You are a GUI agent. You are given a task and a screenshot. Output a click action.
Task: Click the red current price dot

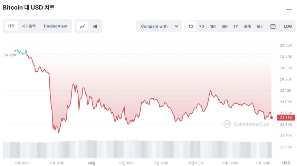tap(271, 118)
